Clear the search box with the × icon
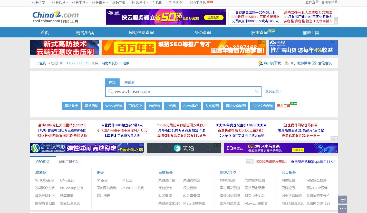Screen dimensions: 367x213 pyautogui.click(x=256, y=92)
